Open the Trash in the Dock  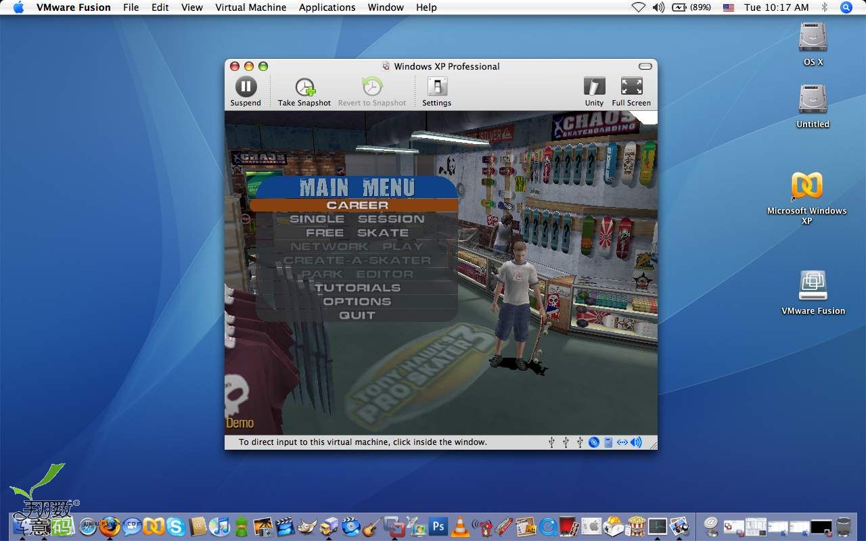(844, 527)
